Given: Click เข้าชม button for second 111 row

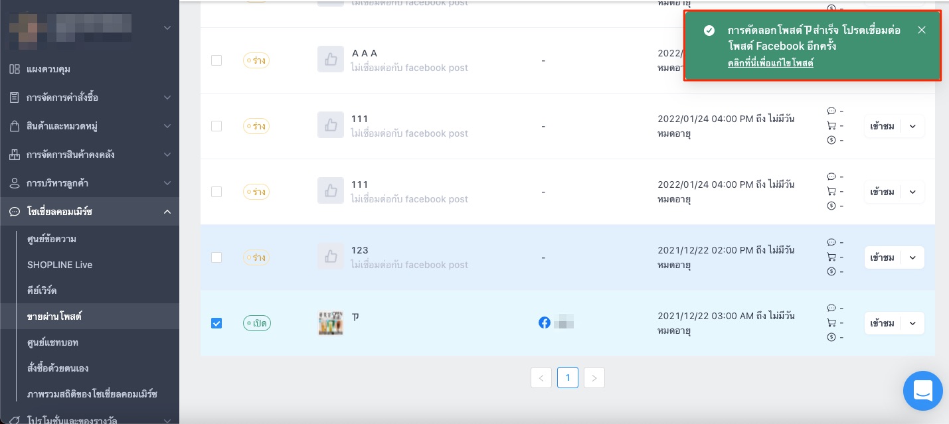Looking at the screenshot, I should 883,192.
